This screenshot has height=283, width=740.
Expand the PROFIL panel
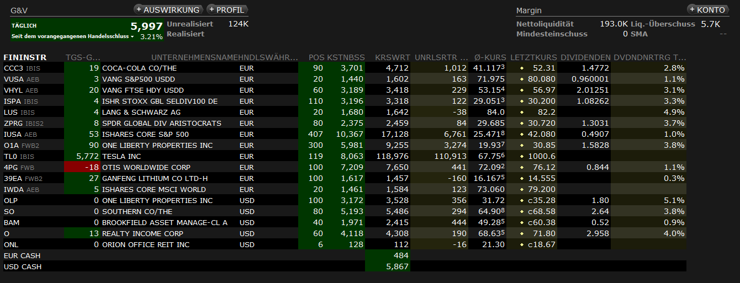tap(226, 10)
